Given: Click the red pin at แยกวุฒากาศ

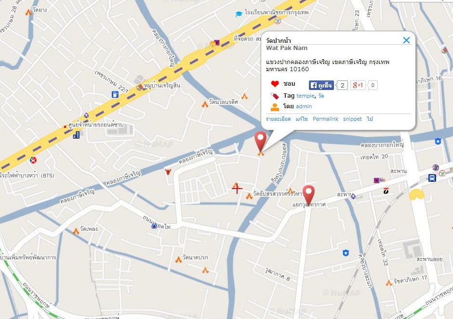Looking at the screenshot, I should pyautogui.click(x=308, y=195).
